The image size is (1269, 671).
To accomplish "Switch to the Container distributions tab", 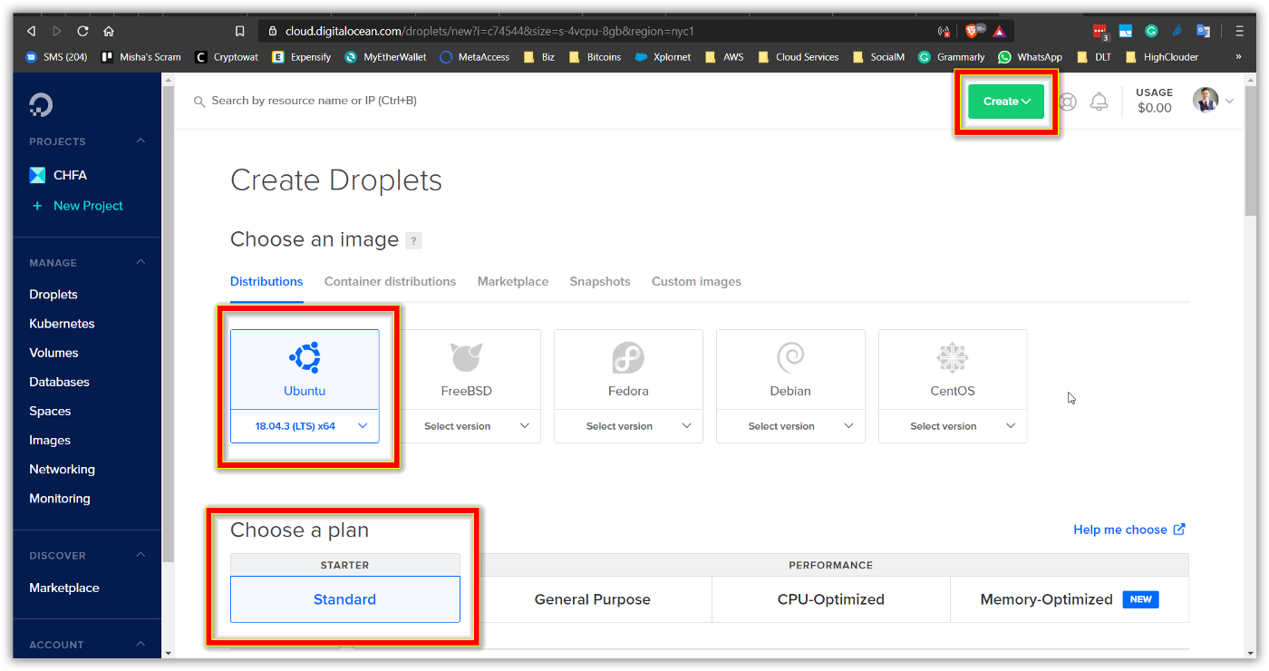I will tap(390, 282).
